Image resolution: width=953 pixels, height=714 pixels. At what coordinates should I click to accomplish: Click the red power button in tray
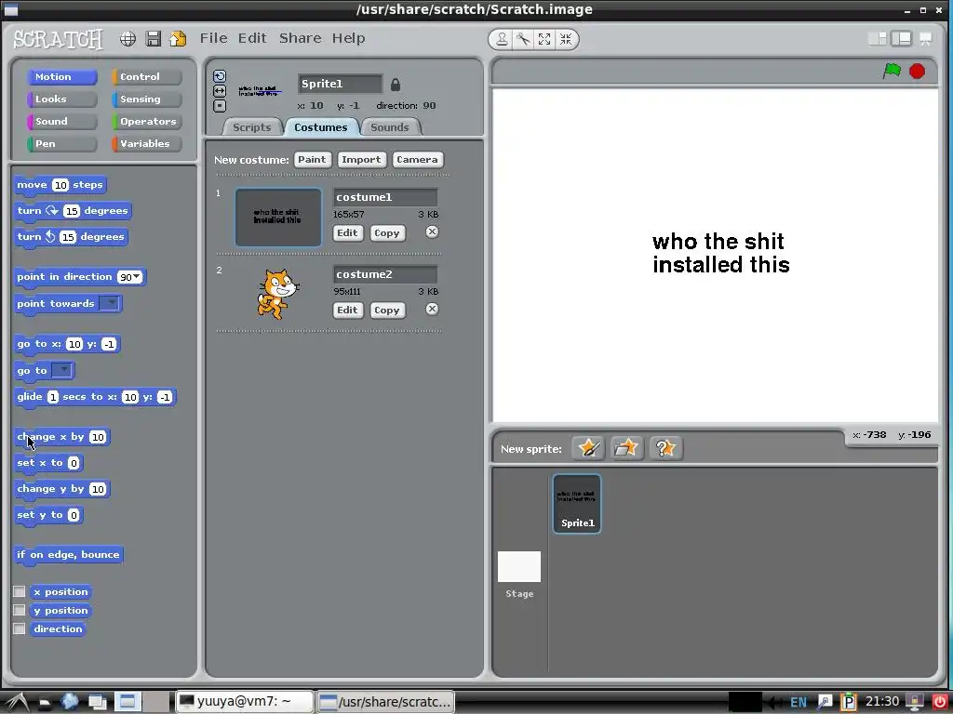[x=939, y=702]
